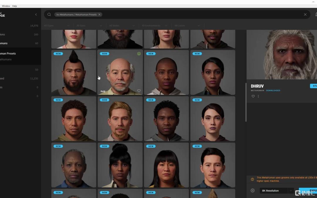Viewport: 317px width, 198px height.
Task: Click the download status icon on Keiji's card
Action: point(139,54)
